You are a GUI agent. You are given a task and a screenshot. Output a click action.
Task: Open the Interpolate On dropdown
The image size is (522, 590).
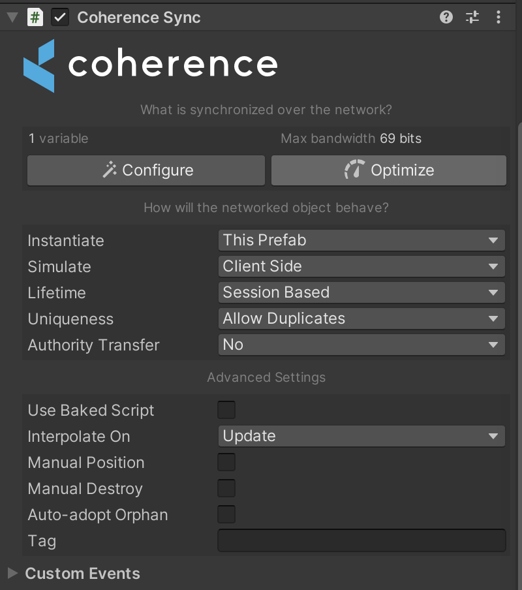pos(361,436)
